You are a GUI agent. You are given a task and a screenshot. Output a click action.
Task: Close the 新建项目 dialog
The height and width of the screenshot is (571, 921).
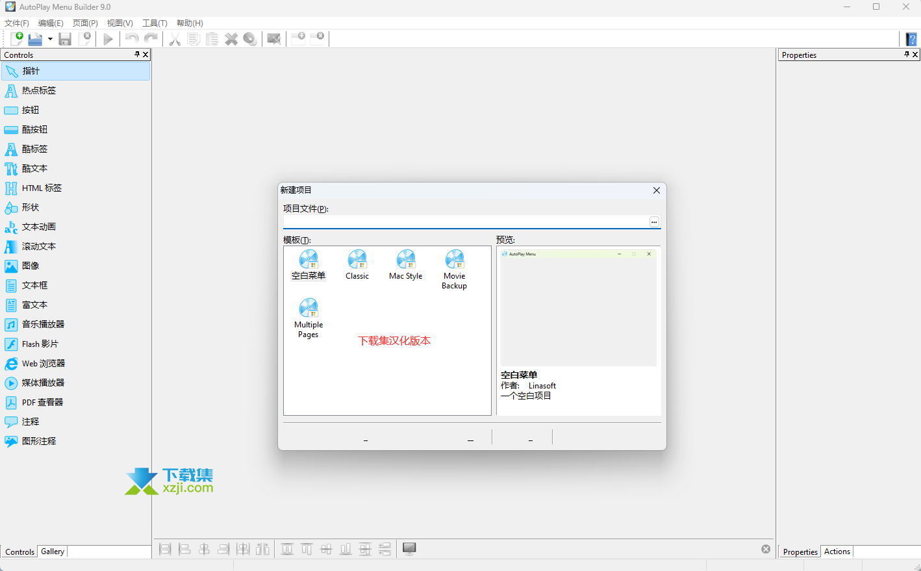pyautogui.click(x=657, y=190)
